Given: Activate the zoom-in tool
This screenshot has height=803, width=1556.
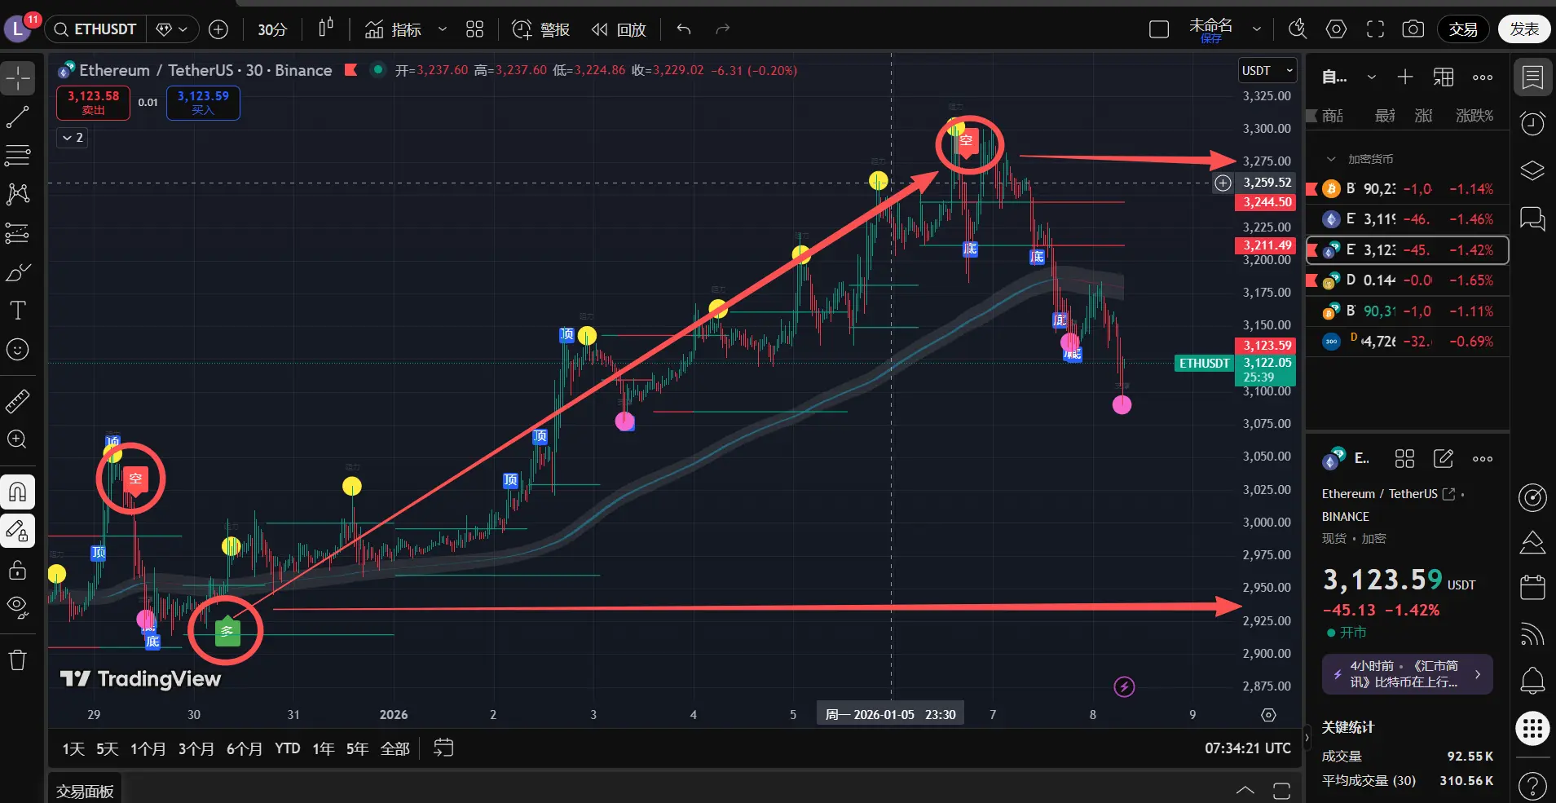Looking at the screenshot, I should point(18,439).
